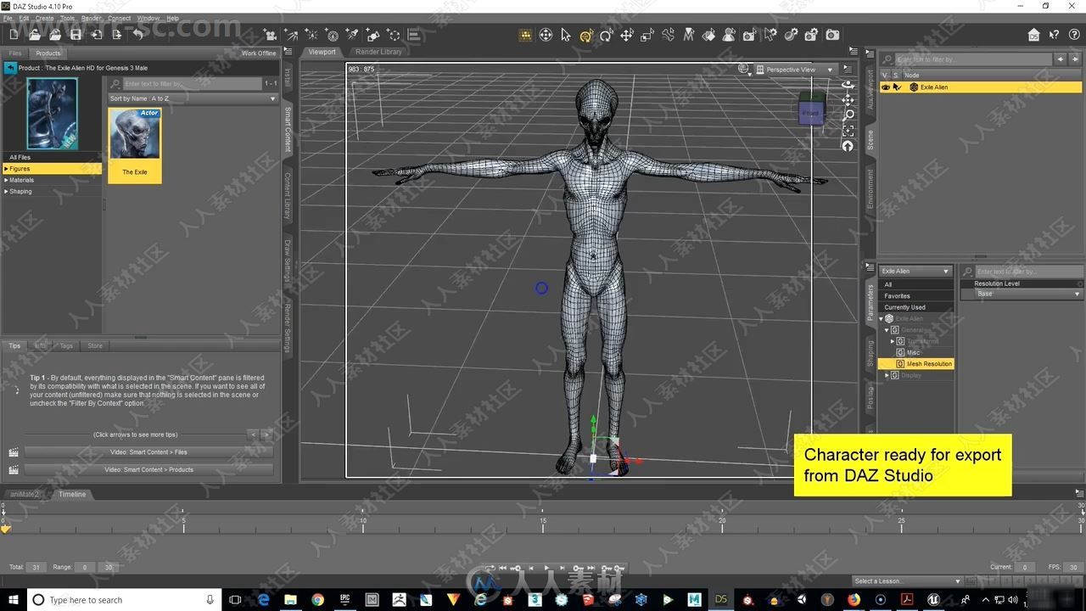Open the Exile Alien parameters node dropdown

coord(915,271)
